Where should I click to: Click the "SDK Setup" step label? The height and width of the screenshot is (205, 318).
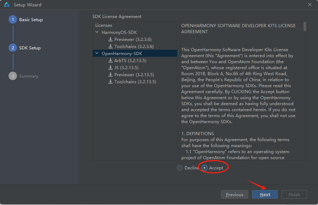coord(30,48)
